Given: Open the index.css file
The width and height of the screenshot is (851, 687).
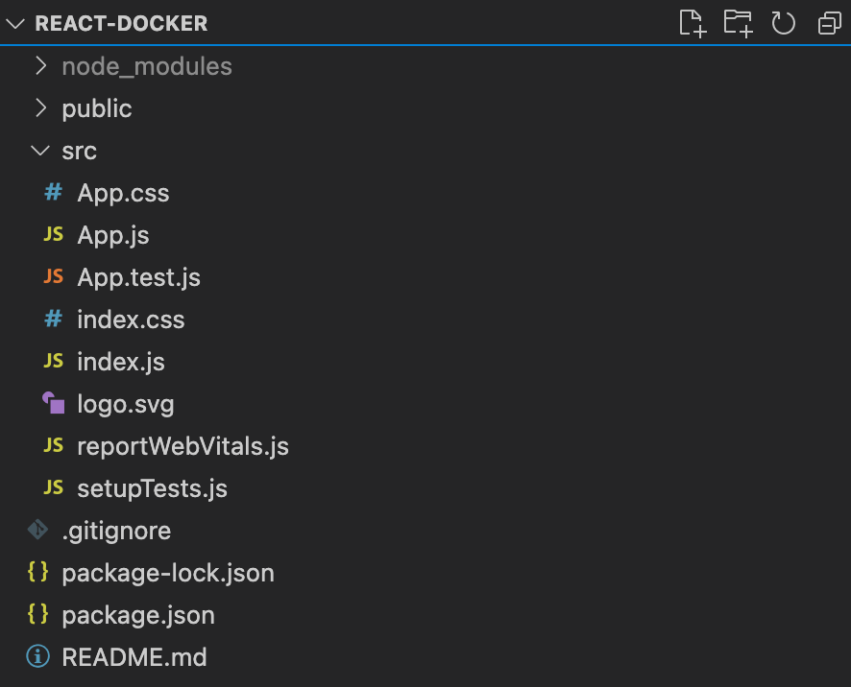Looking at the screenshot, I should (131, 319).
